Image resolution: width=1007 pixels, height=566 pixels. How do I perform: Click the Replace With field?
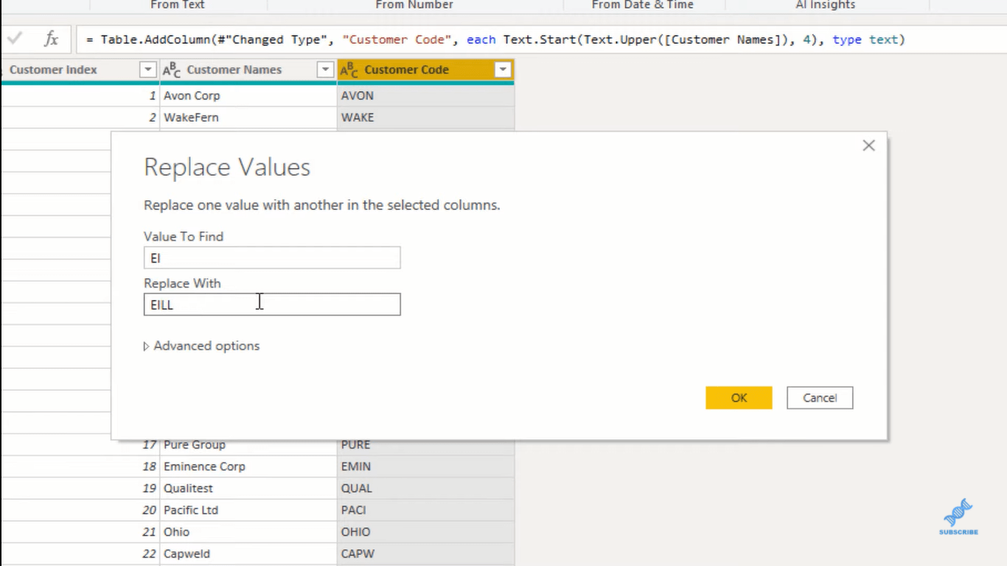pos(272,304)
